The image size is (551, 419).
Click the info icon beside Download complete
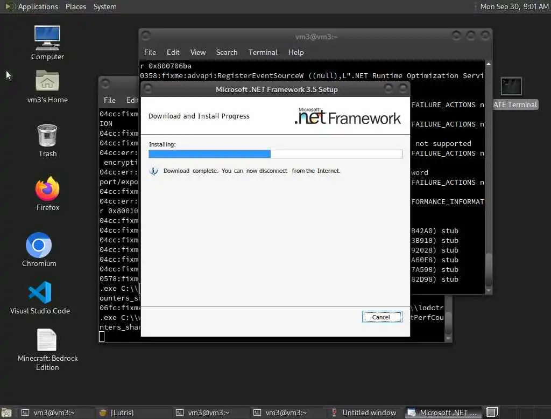[x=153, y=171]
